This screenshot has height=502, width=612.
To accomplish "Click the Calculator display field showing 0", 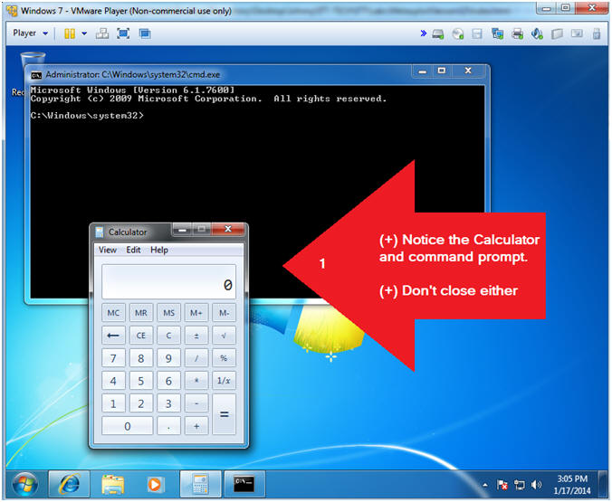I will click(168, 282).
